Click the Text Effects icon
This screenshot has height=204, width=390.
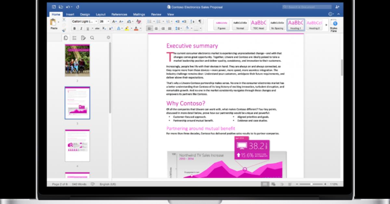click(x=119, y=29)
